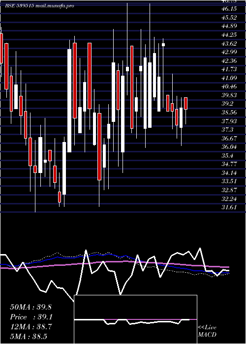Click the 38.56 price axis label
246x344 pixels.
[x=229, y=113]
